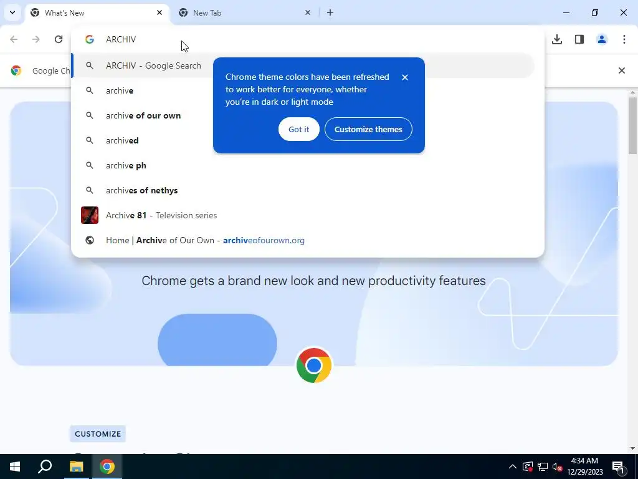Click the Customize themes button
Image resolution: width=638 pixels, height=479 pixels.
point(368,129)
